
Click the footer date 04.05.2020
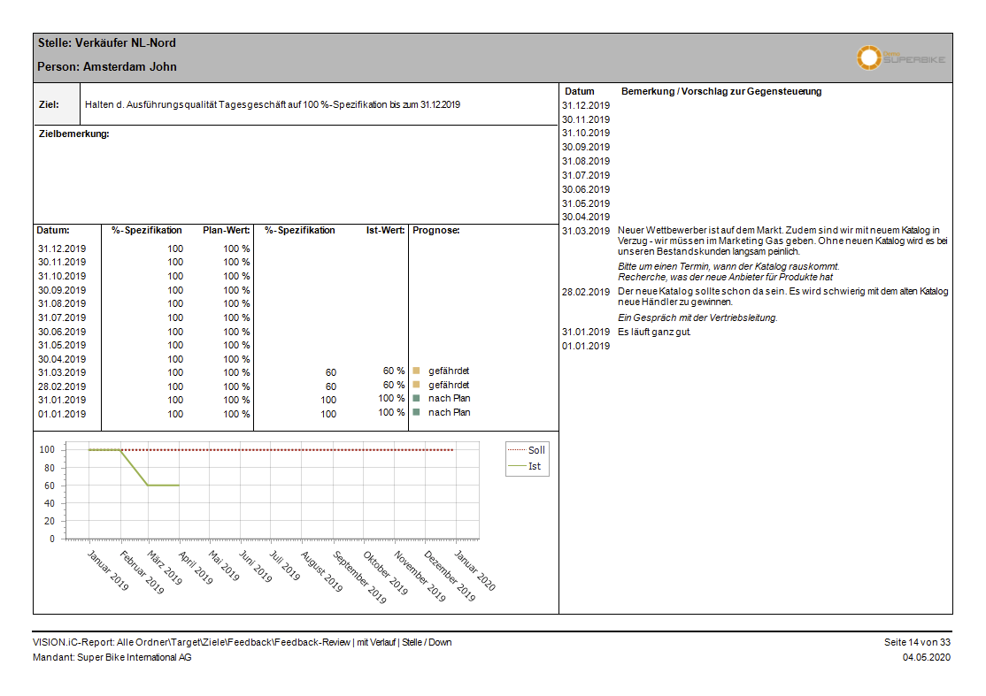click(x=927, y=657)
